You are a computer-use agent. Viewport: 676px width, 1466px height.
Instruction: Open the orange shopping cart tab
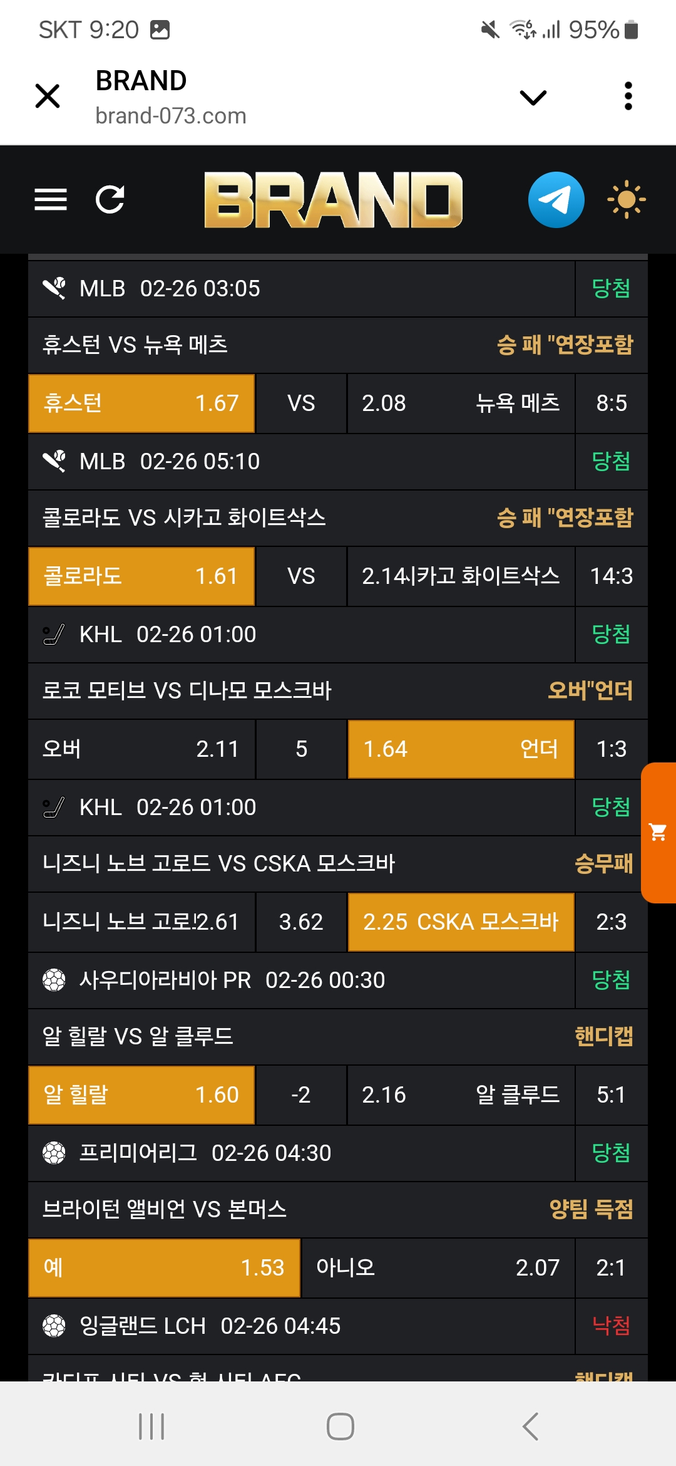(658, 832)
